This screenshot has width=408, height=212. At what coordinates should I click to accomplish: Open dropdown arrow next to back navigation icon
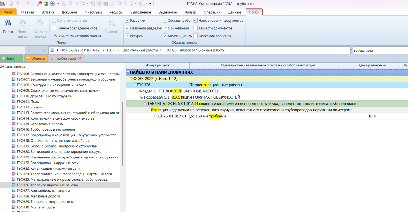click(x=58, y=4)
